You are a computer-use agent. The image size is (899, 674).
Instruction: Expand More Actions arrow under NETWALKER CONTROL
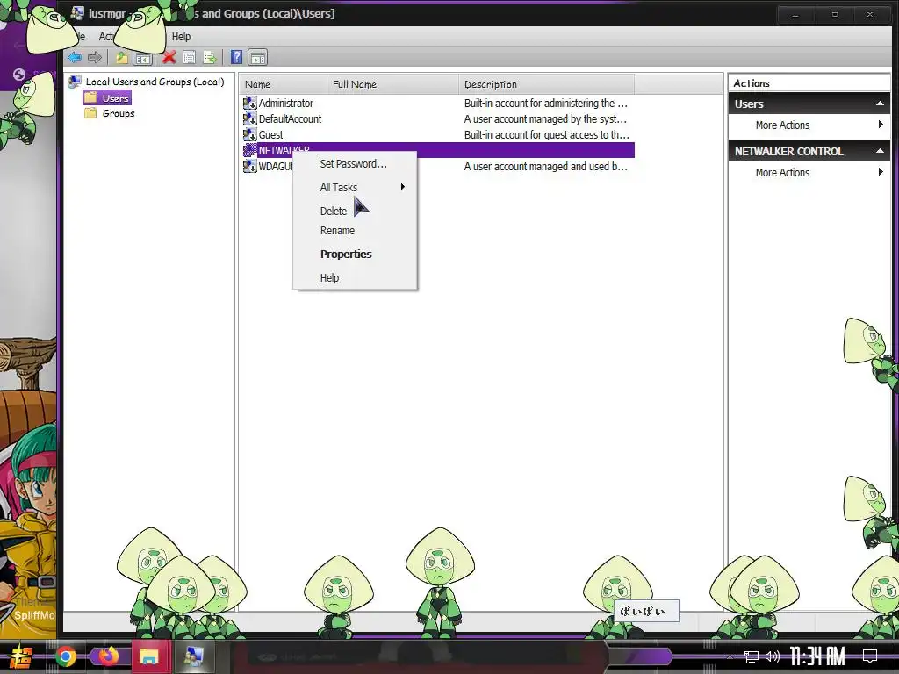tap(881, 172)
